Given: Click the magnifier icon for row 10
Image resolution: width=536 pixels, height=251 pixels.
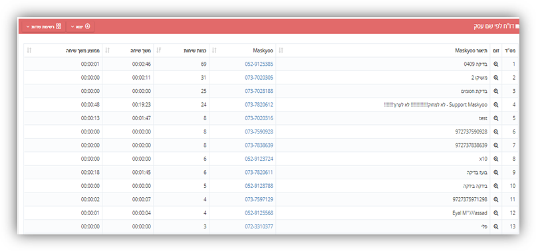Looking at the screenshot, I should (x=495, y=186).
